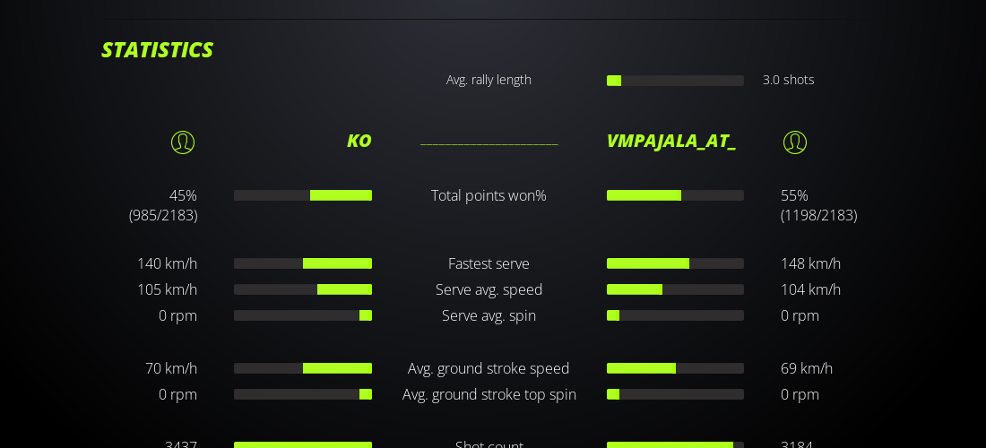Click the Total points won% label
This screenshot has width=986, height=448.
tap(489, 195)
